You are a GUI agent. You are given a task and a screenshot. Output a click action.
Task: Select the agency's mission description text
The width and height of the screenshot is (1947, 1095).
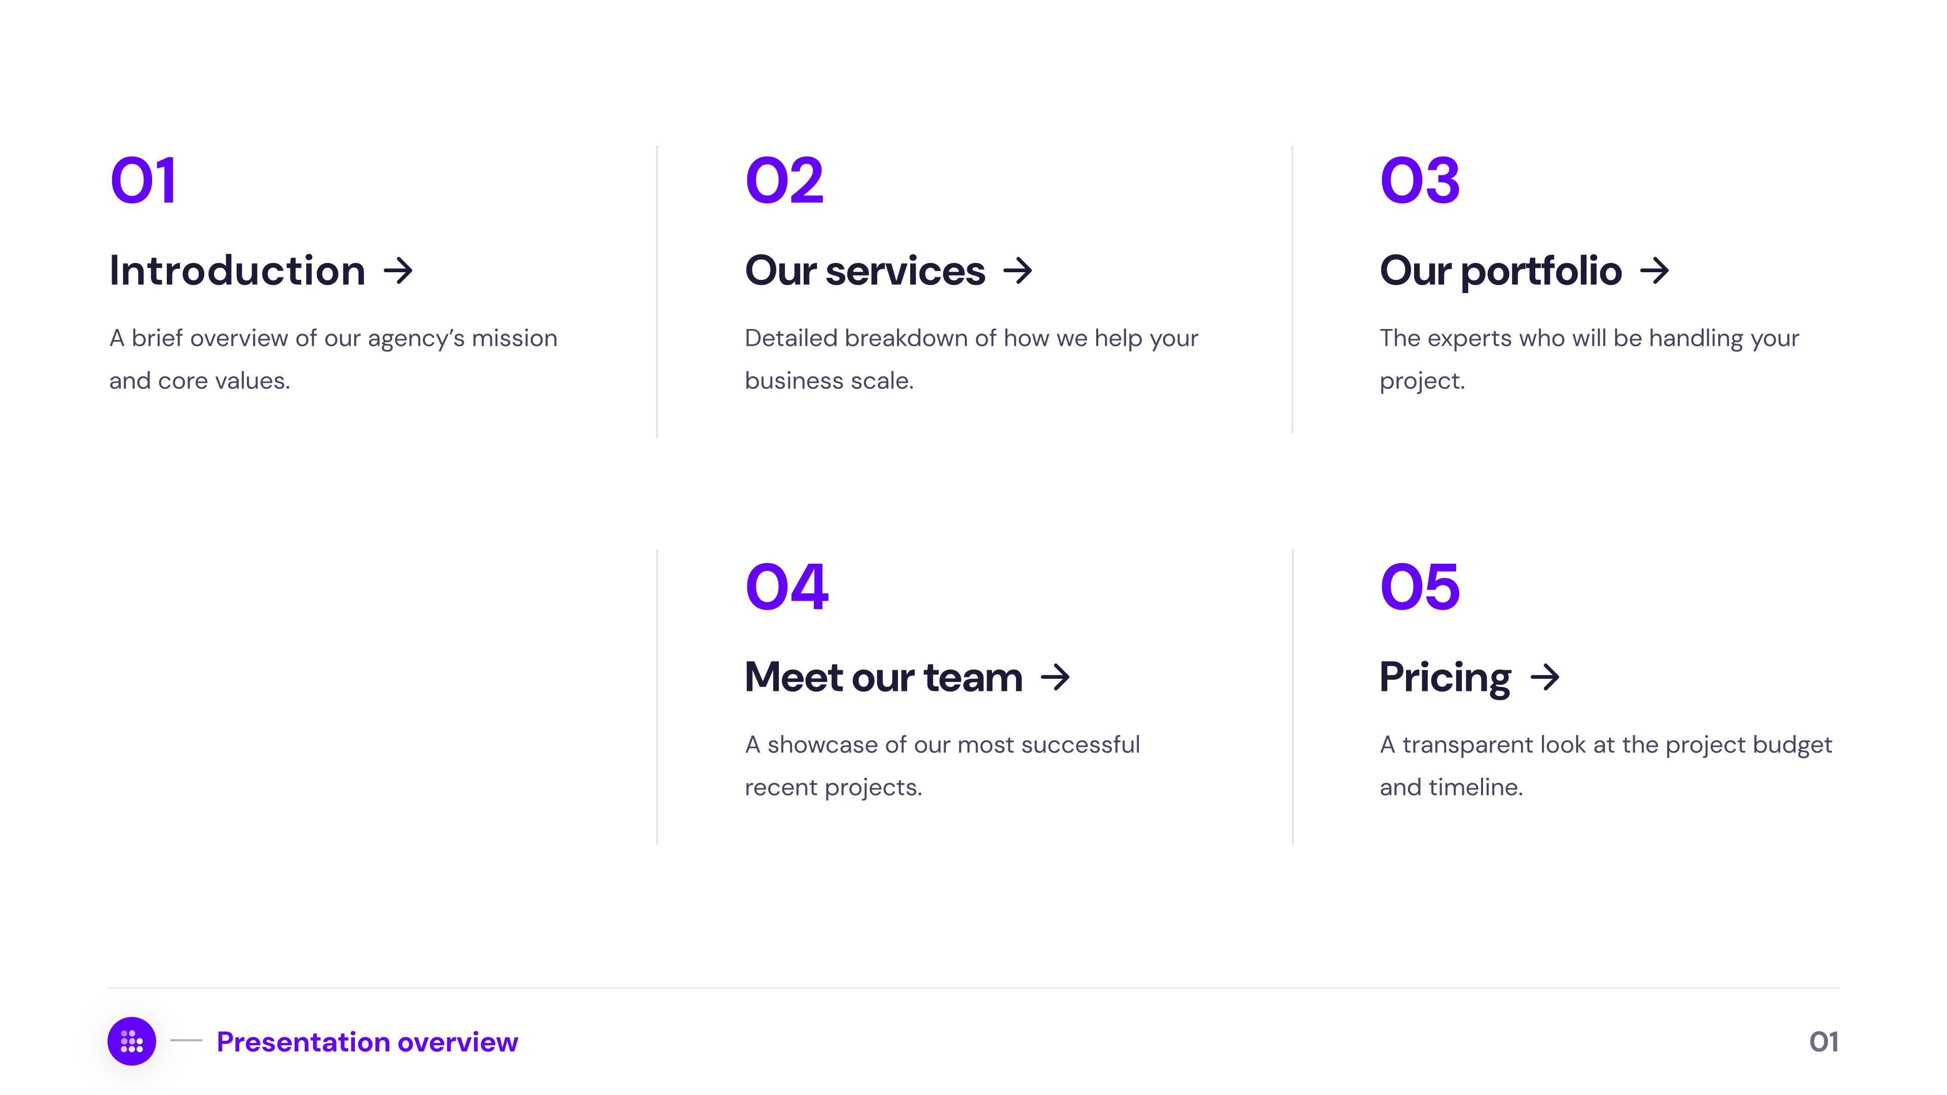point(333,359)
